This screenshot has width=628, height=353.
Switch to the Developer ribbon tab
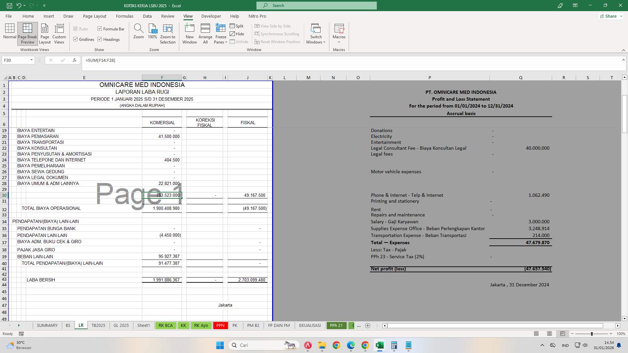(211, 16)
